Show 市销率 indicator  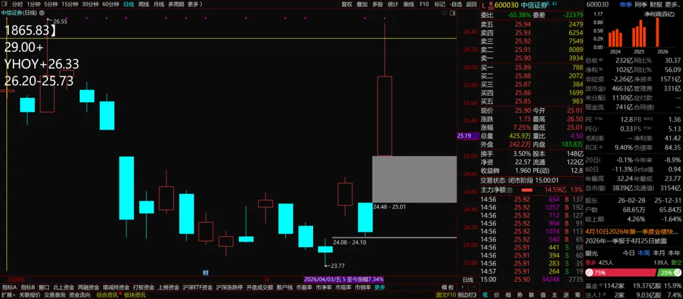tap(362, 287)
